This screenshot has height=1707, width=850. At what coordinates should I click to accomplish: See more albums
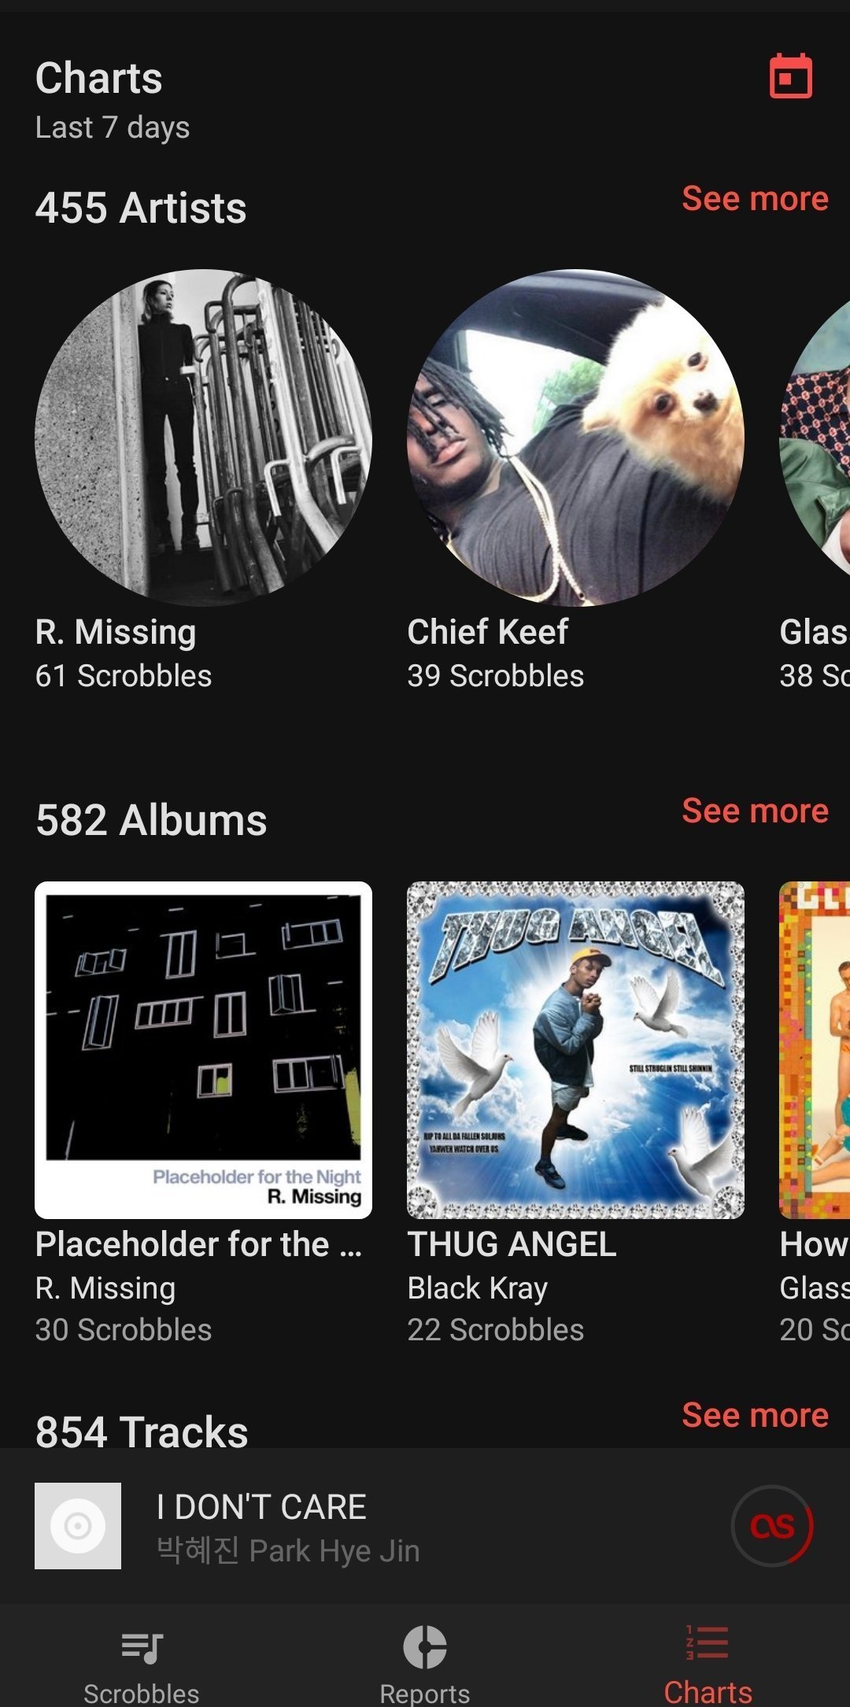[755, 811]
